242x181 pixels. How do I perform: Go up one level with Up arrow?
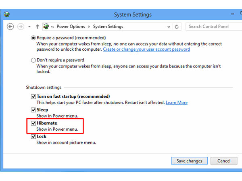pyautogui.click(x=38, y=27)
